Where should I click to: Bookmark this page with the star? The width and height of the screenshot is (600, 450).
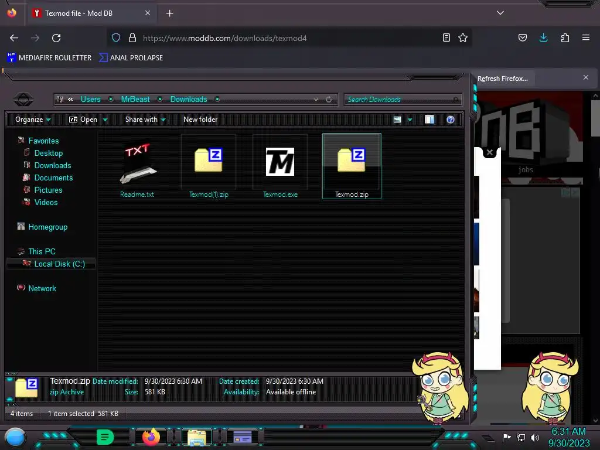[463, 37]
